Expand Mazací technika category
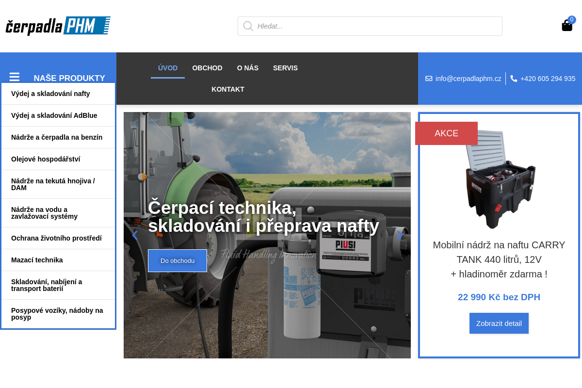Screen dimensions: 582x388 37,260
